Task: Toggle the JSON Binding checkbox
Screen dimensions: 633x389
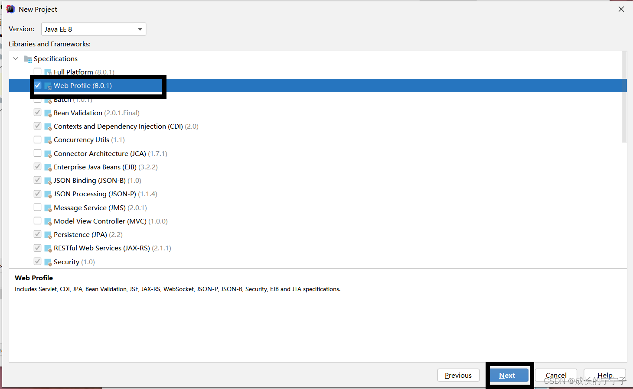Action: (x=38, y=180)
